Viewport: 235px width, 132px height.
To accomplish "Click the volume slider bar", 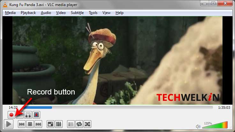I will click(x=215, y=125).
